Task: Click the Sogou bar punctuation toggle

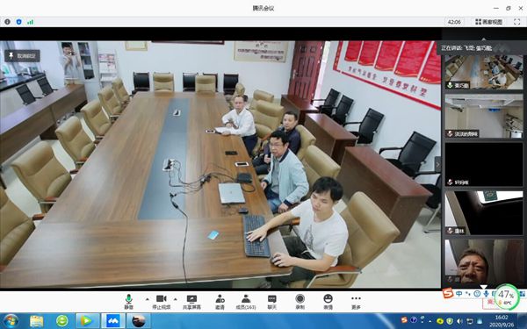Action: (x=468, y=294)
